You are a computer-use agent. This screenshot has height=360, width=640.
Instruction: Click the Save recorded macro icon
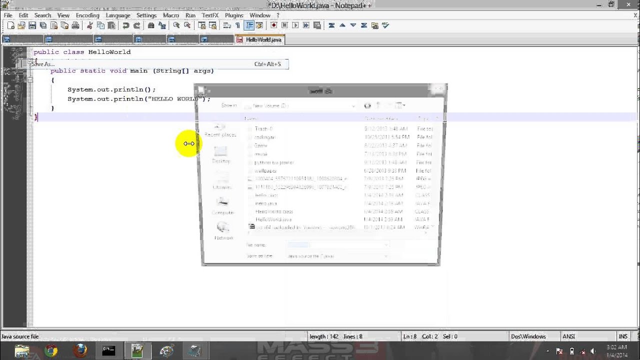(317, 25)
